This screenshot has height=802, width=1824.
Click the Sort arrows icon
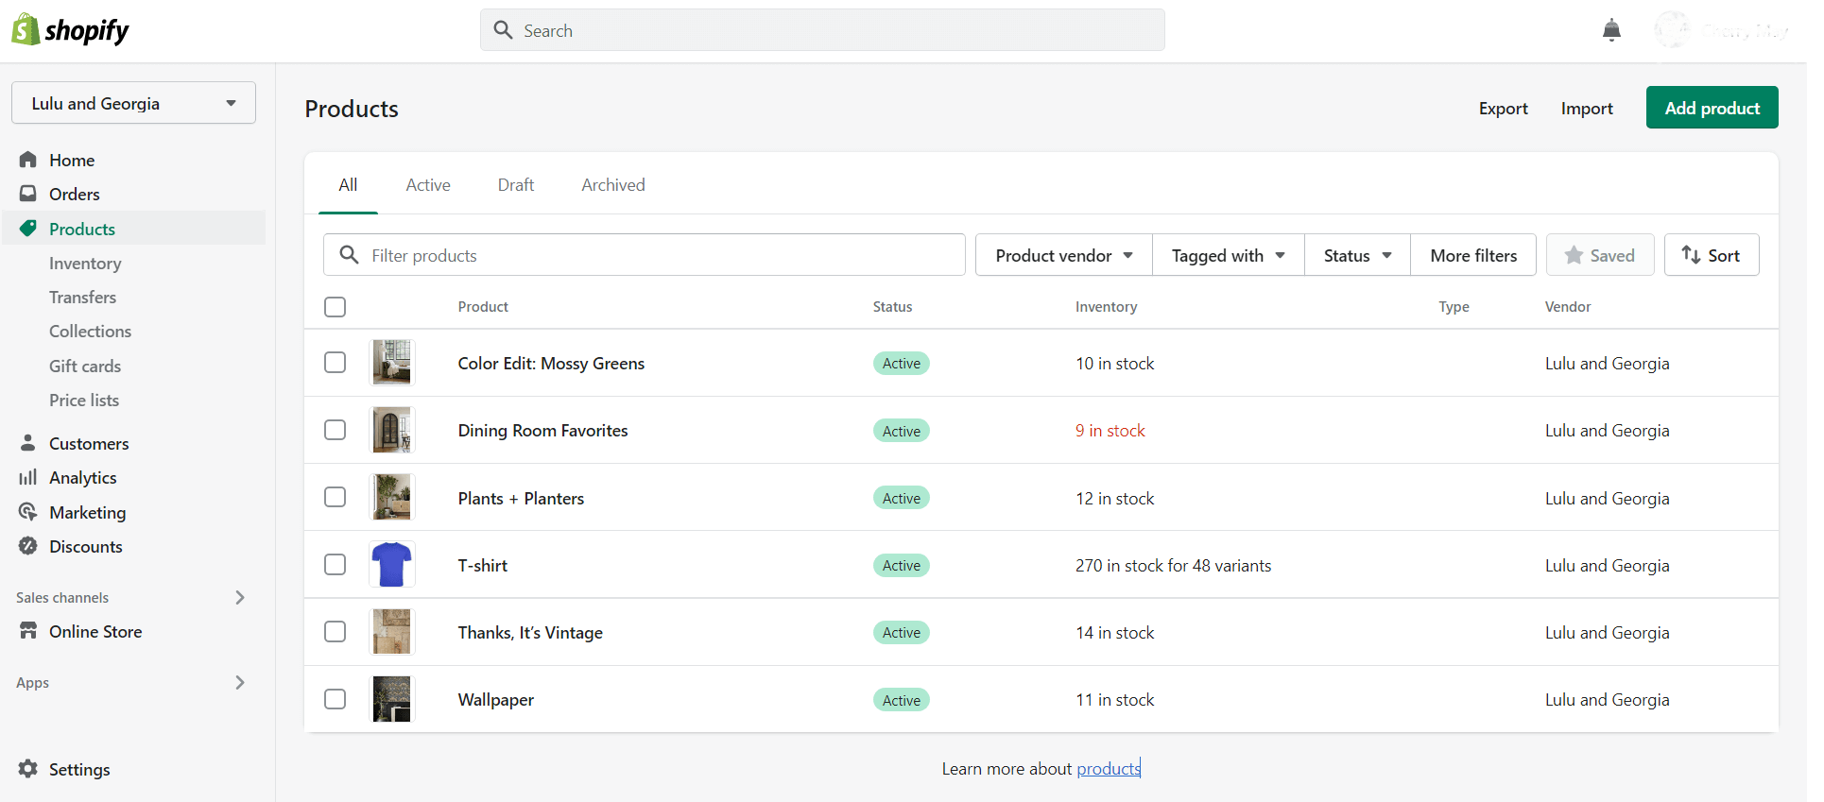pyautogui.click(x=1691, y=254)
